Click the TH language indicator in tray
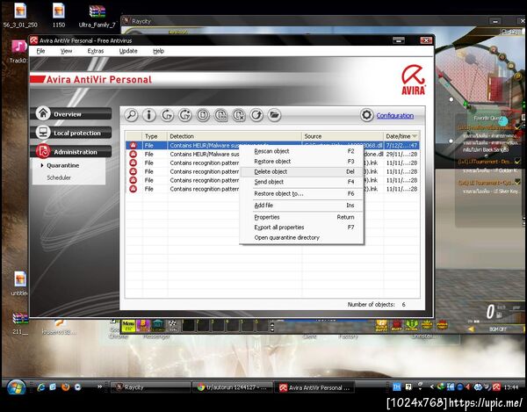Viewport: 527px width, 412px height. point(397,387)
